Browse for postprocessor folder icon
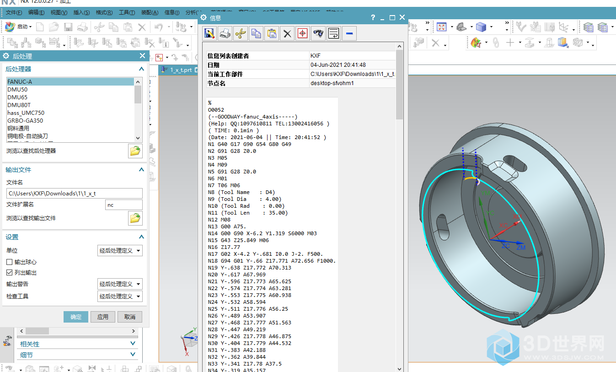Viewport: 616px width, 372px height. pyautogui.click(x=135, y=151)
